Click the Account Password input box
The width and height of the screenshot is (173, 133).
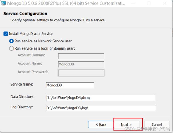coord(81,73)
